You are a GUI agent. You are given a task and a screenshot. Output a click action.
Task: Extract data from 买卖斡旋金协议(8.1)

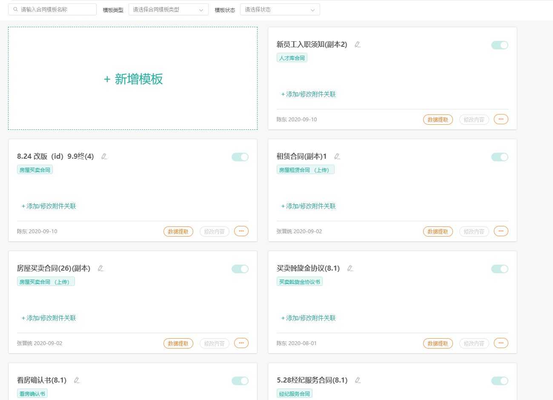438,343
